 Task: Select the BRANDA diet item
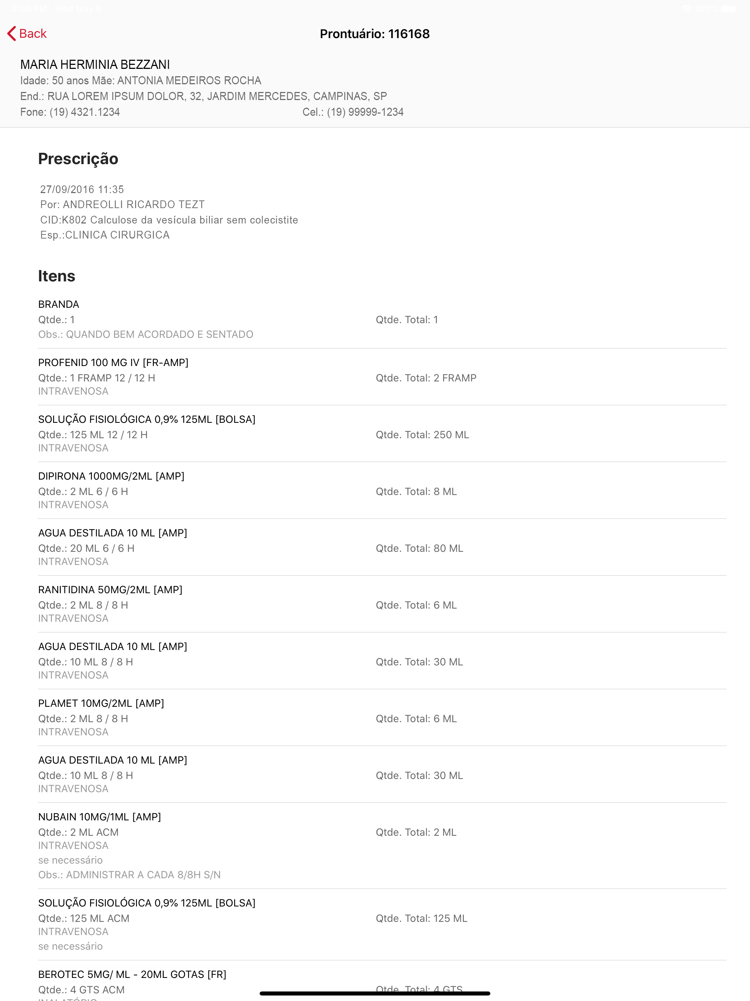tap(382, 319)
